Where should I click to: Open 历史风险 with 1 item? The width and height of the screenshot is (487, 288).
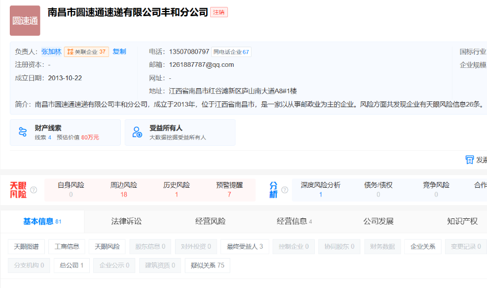176,190
